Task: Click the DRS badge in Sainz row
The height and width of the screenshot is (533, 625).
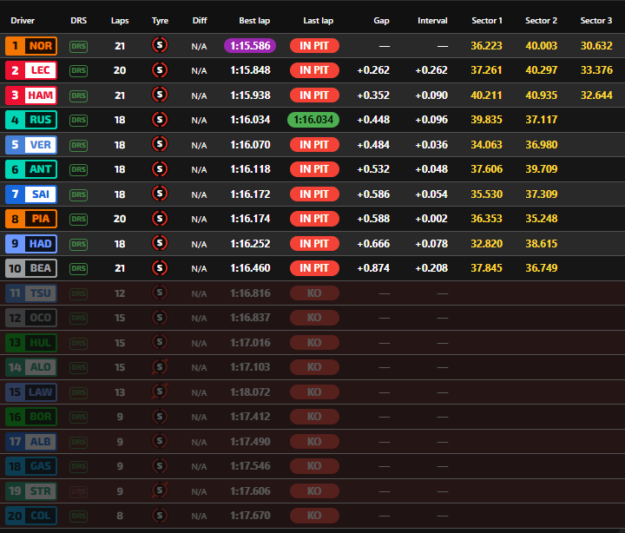Action: 79,194
